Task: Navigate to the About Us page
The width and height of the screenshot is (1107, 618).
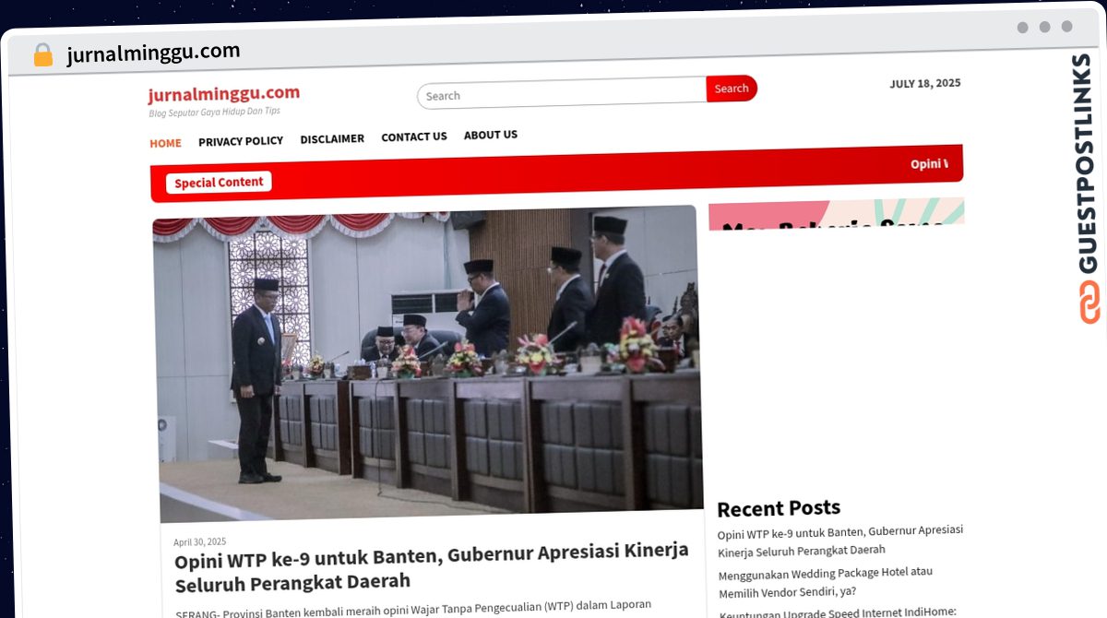Action: coord(491,135)
